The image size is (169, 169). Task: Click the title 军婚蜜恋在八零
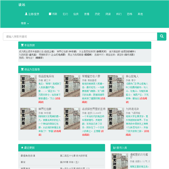tap(91, 77)
